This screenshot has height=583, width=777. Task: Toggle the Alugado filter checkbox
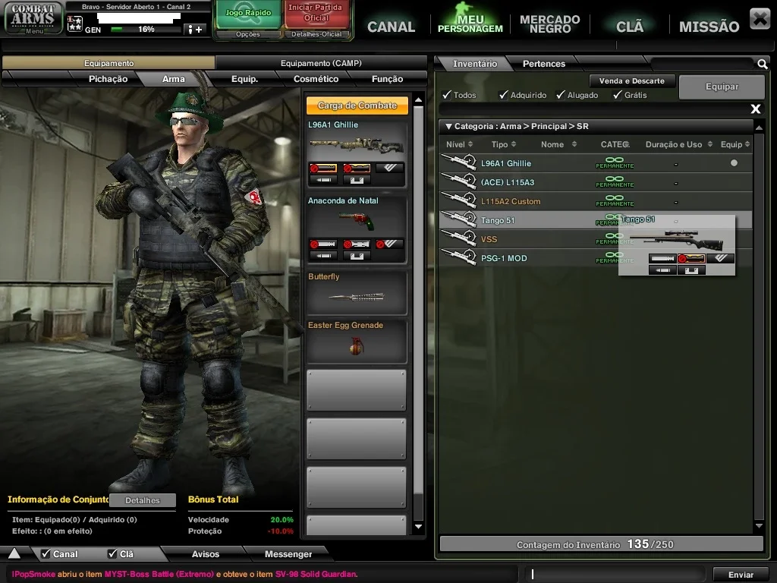tap(561, 94)
